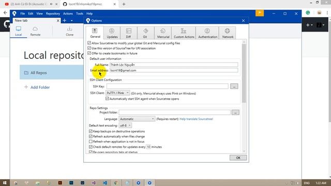331x186 pixels.
Task: Close the New tab in Sourcetree
Action: tap(58, 21)
